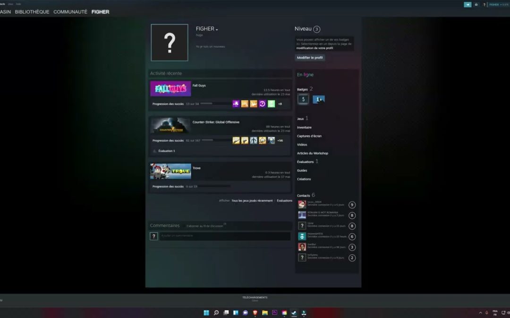Click the large question mark profile avatar

pos(170,42)
